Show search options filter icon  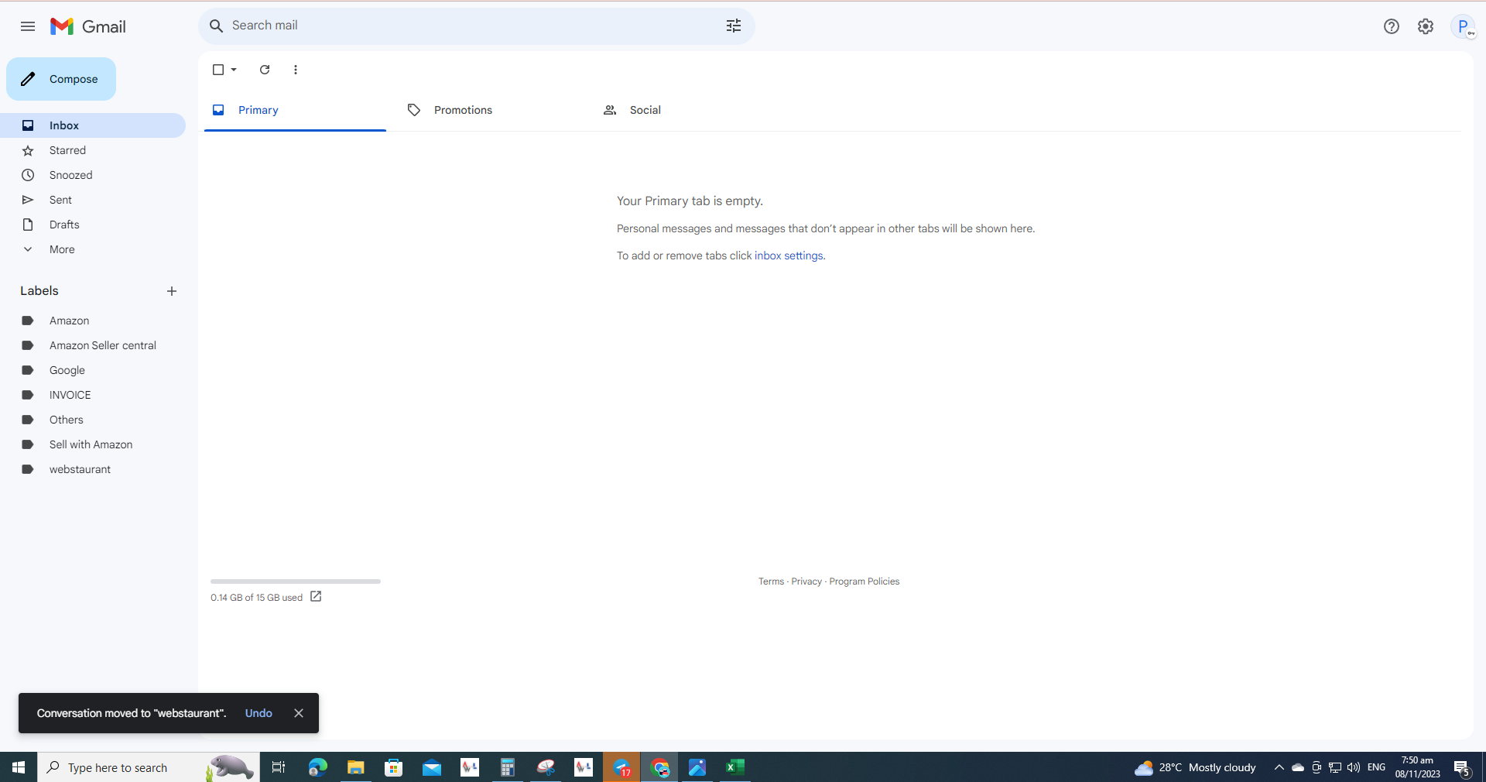pyautogui.click(x=734, y=26)
